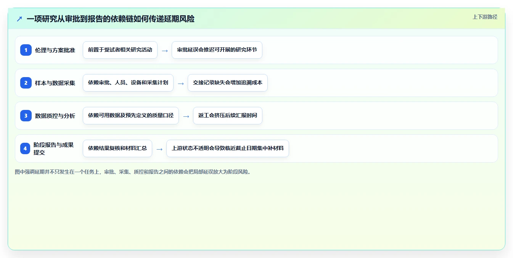This screenshot has height=258, width=513.
Task: Click the 依赖结果复核和材料汇总 box
Action: point(117,148)
